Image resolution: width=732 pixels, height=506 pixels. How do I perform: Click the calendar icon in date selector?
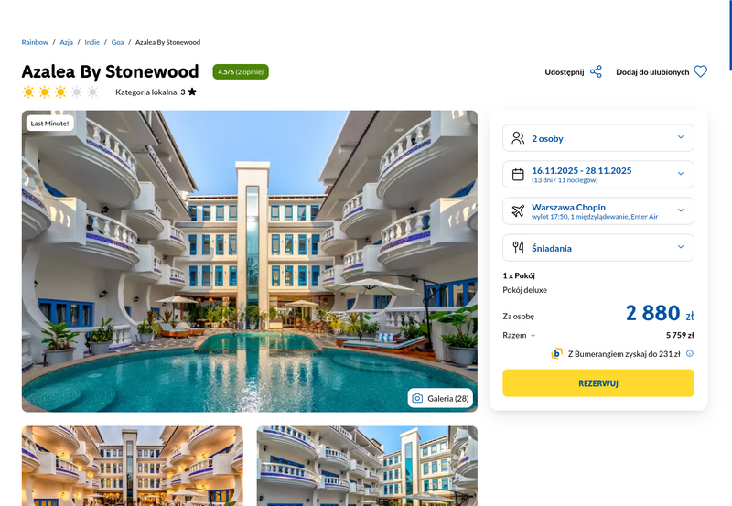518,175
